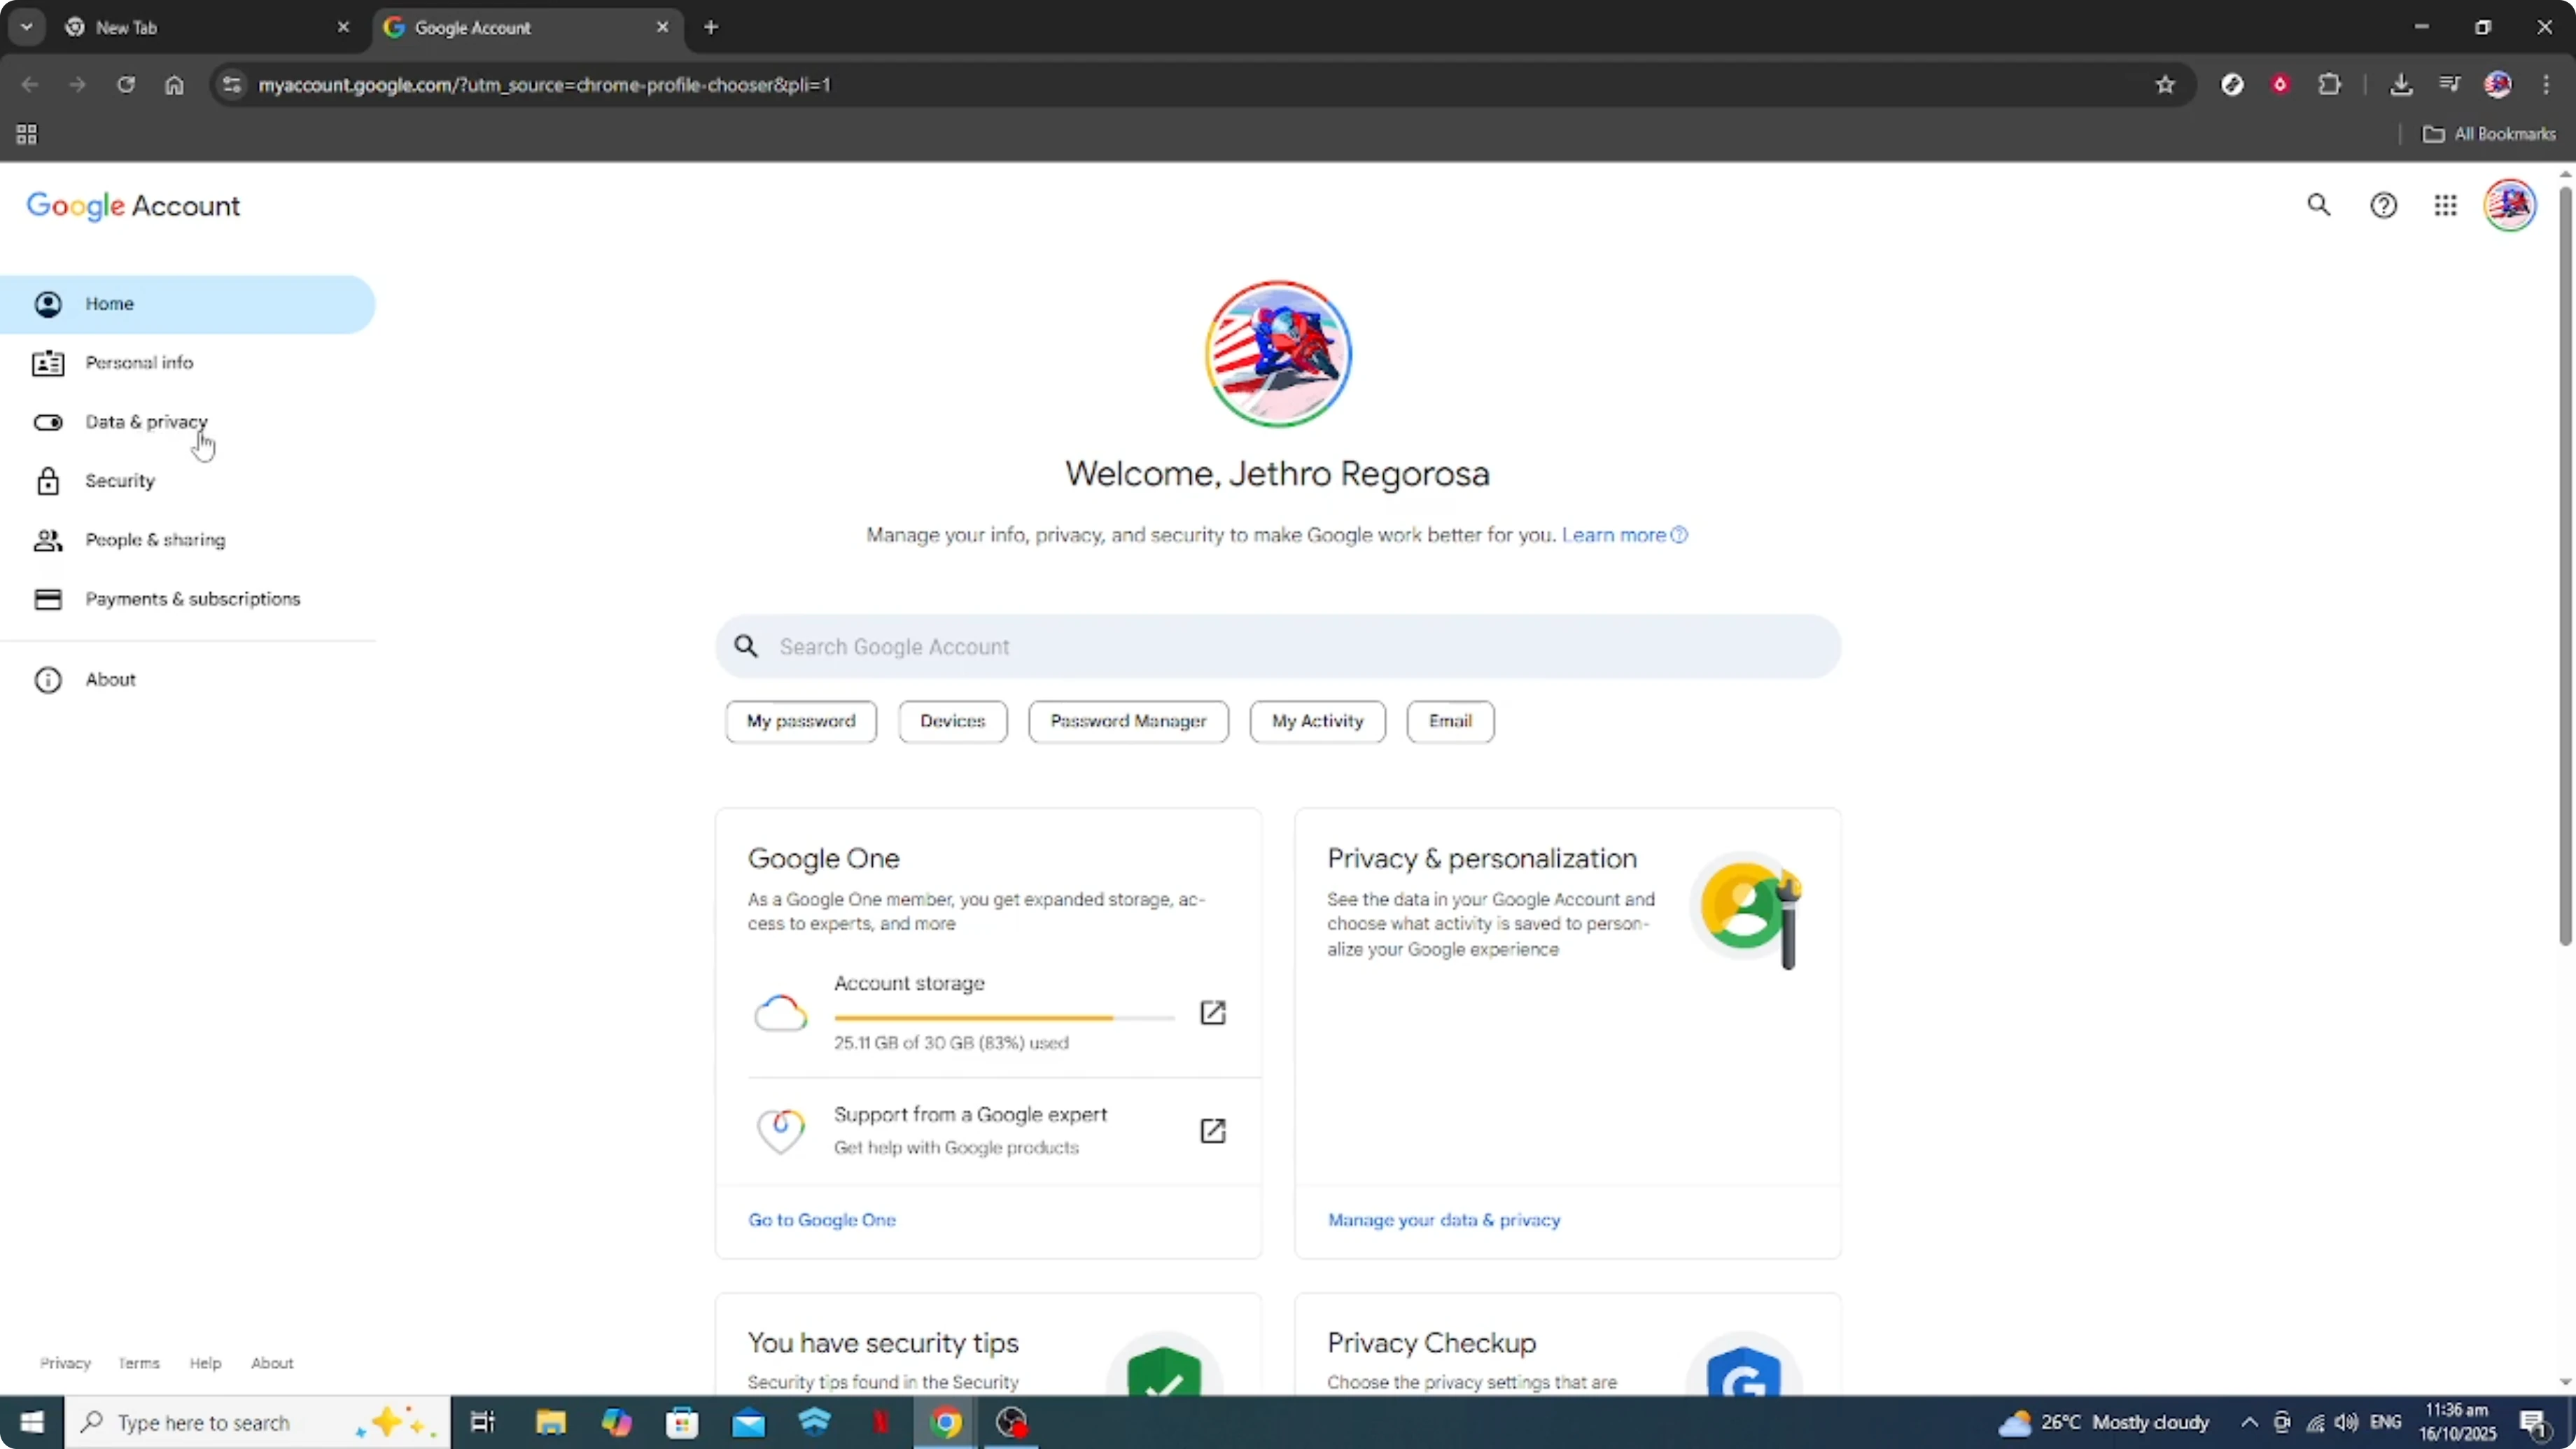Screen dimensions: 2576x1449
Task: Open the Extensions puzzle icon
Action: coord(2330,85)
